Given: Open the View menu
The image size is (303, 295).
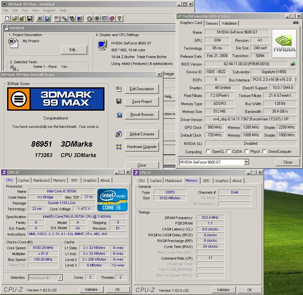Looking at the screenshot, I should click(35, 10).
